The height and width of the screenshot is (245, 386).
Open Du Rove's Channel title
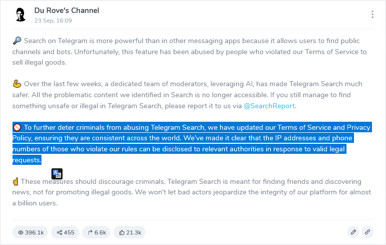(66, 11)
